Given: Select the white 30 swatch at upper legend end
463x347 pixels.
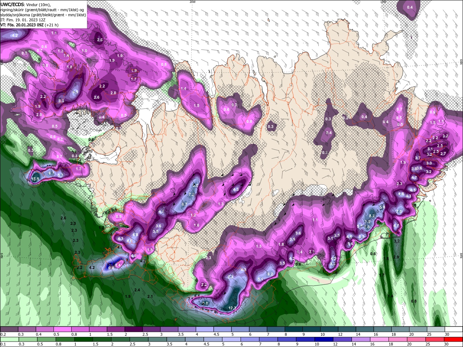Looking at the screenshot, I should (454, 329).
